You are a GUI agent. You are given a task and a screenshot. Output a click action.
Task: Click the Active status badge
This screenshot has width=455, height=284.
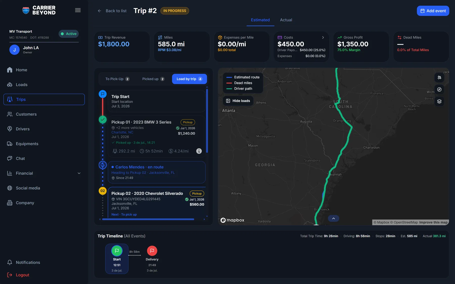tap(69, 34)
